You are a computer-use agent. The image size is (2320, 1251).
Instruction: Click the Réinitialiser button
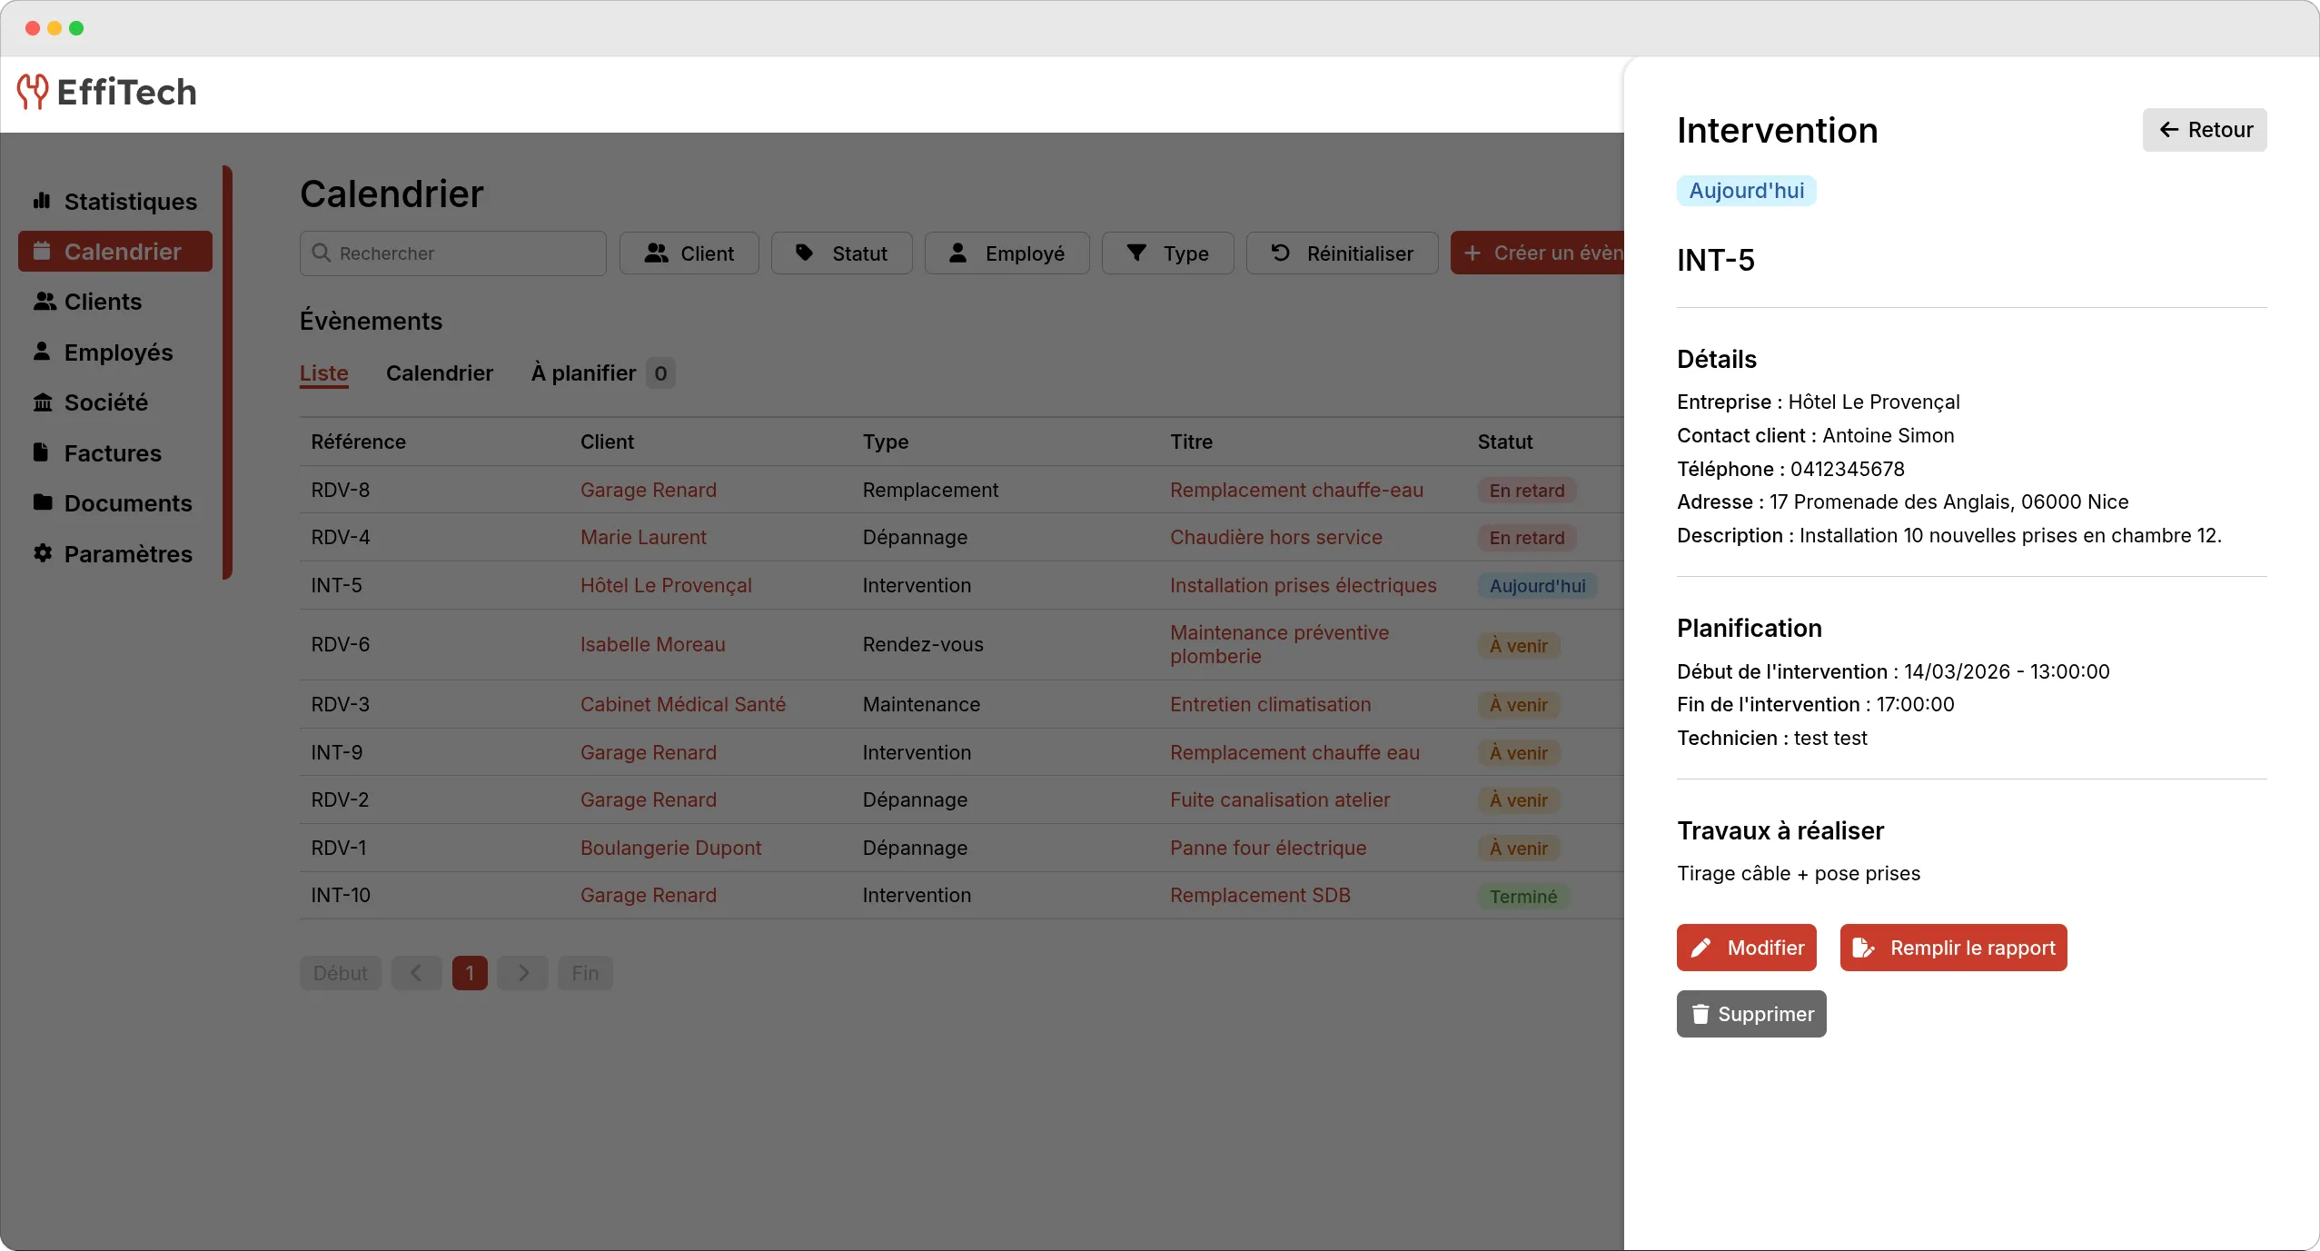1342,253
